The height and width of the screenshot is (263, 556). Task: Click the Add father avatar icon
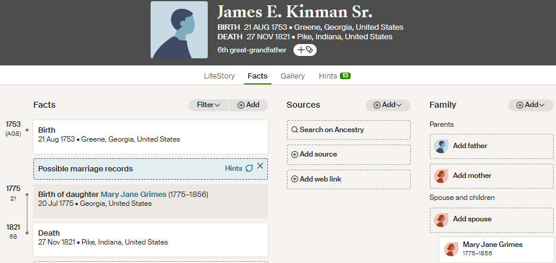pos(441,146)
